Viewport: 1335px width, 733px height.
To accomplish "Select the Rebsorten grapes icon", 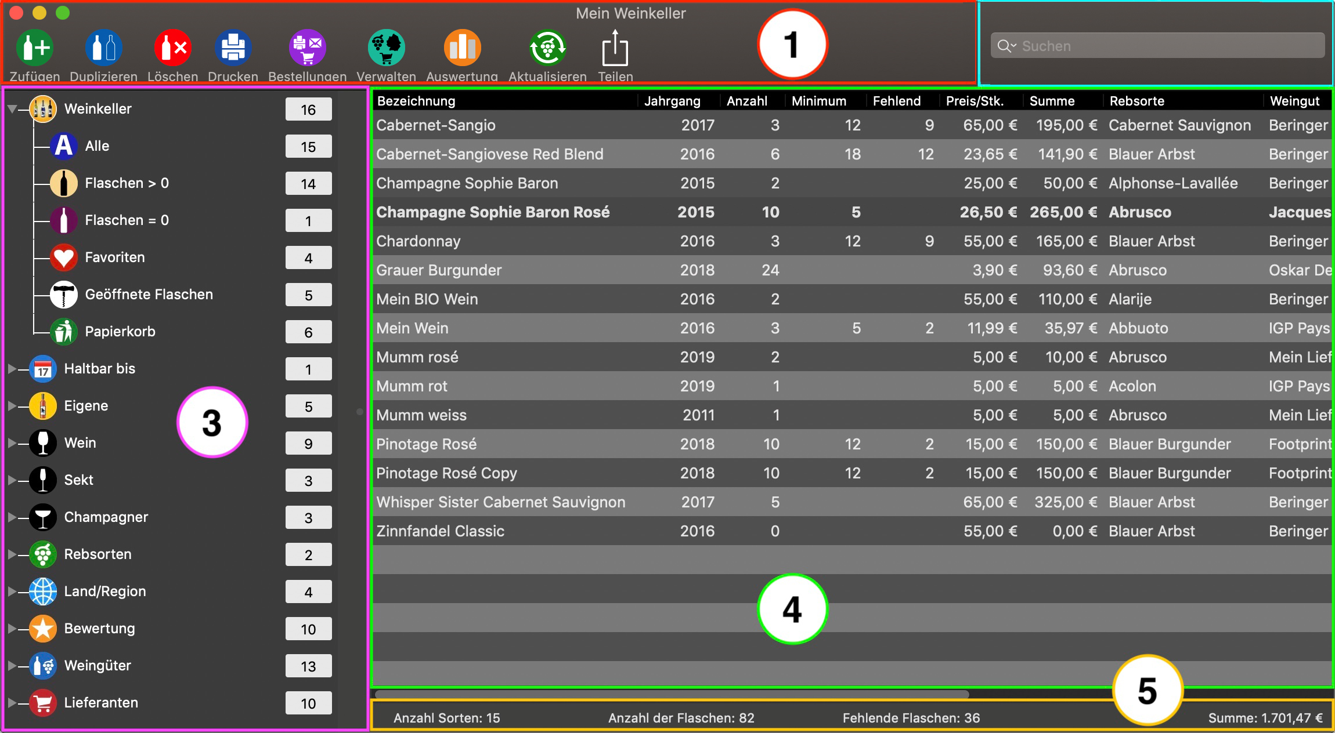I will [43, 554].
